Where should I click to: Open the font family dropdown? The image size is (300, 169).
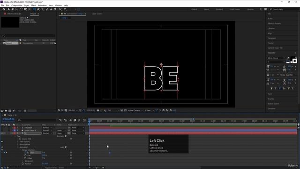point(276,58)
